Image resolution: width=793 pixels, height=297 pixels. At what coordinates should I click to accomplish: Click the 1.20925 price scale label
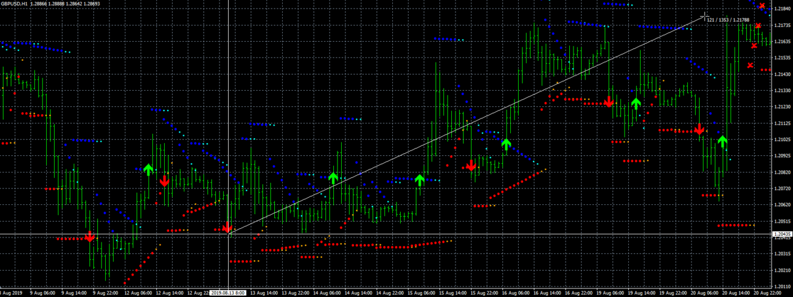pos(783,156)
